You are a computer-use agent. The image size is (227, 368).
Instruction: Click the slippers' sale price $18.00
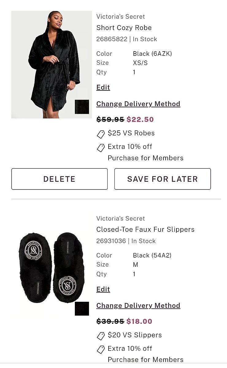[x=139, y=321]
